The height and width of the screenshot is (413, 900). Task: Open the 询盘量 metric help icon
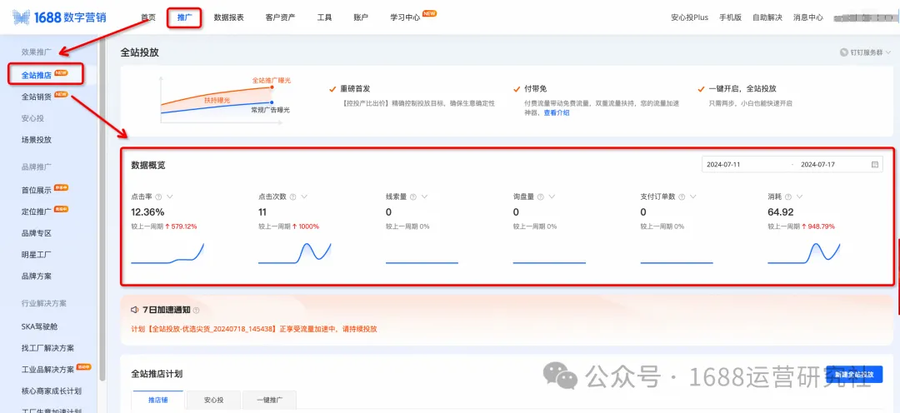point(540,197)
